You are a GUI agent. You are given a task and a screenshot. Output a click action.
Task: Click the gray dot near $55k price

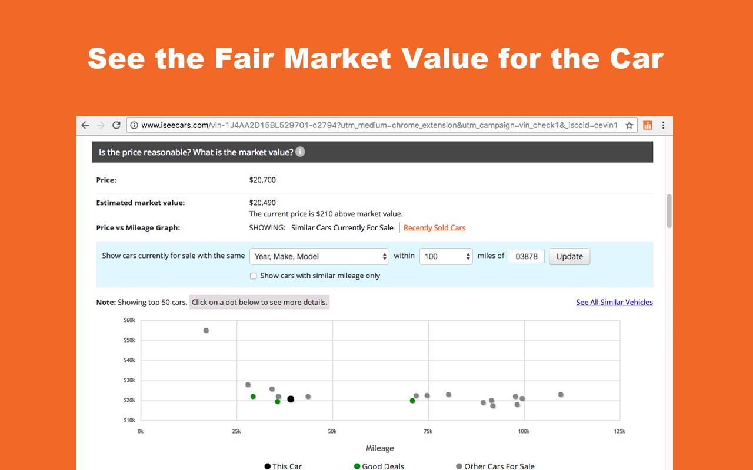(x=206, y=330)
